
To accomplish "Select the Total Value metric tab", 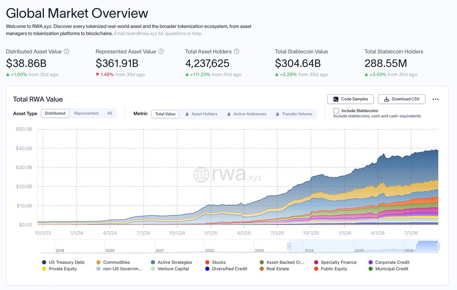I will click(x=165, y=114).
